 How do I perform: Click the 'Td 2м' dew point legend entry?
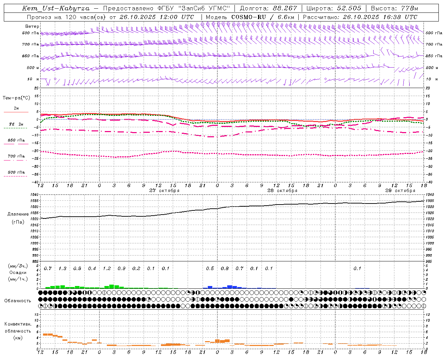click(16, 124)
